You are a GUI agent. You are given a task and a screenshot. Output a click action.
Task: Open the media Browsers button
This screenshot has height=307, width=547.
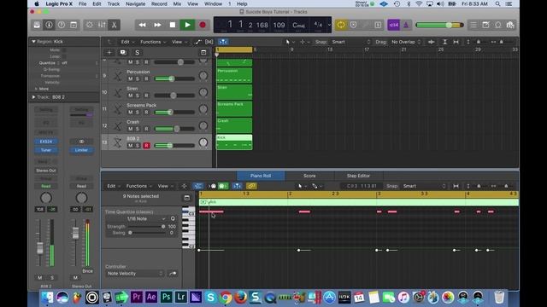coord(510,25)
